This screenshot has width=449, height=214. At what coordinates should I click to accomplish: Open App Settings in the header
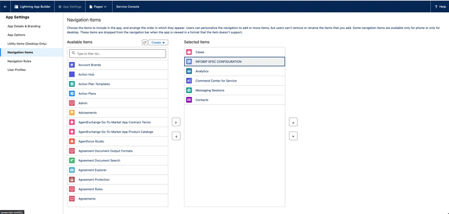[70, 7]
